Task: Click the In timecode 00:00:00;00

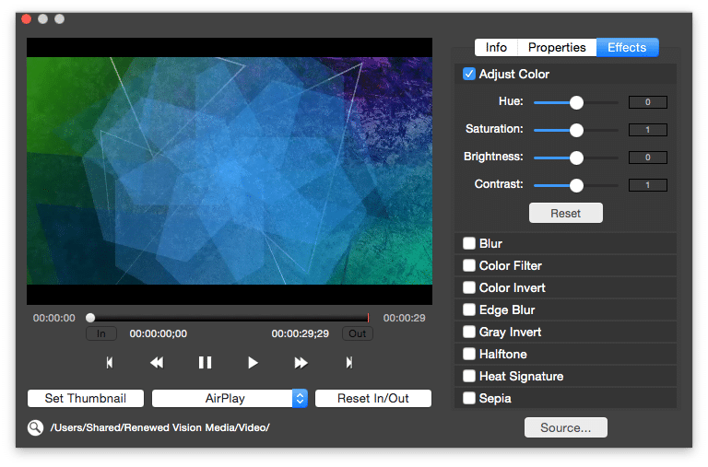Action: tap(158, 333)
